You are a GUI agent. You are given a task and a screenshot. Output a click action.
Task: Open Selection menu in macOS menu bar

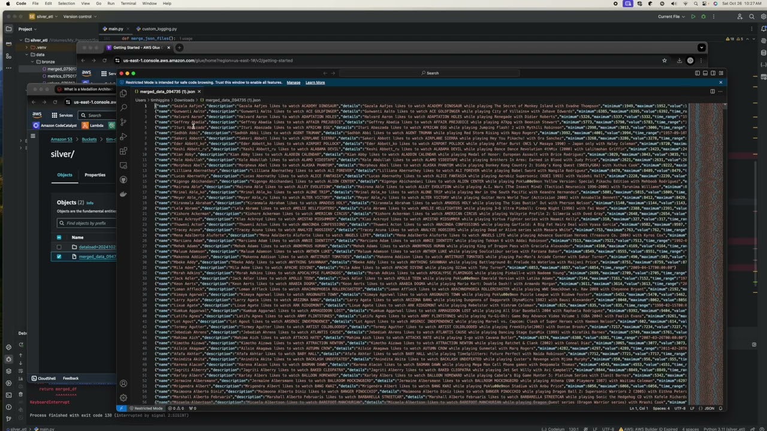(x=67, y=4)
